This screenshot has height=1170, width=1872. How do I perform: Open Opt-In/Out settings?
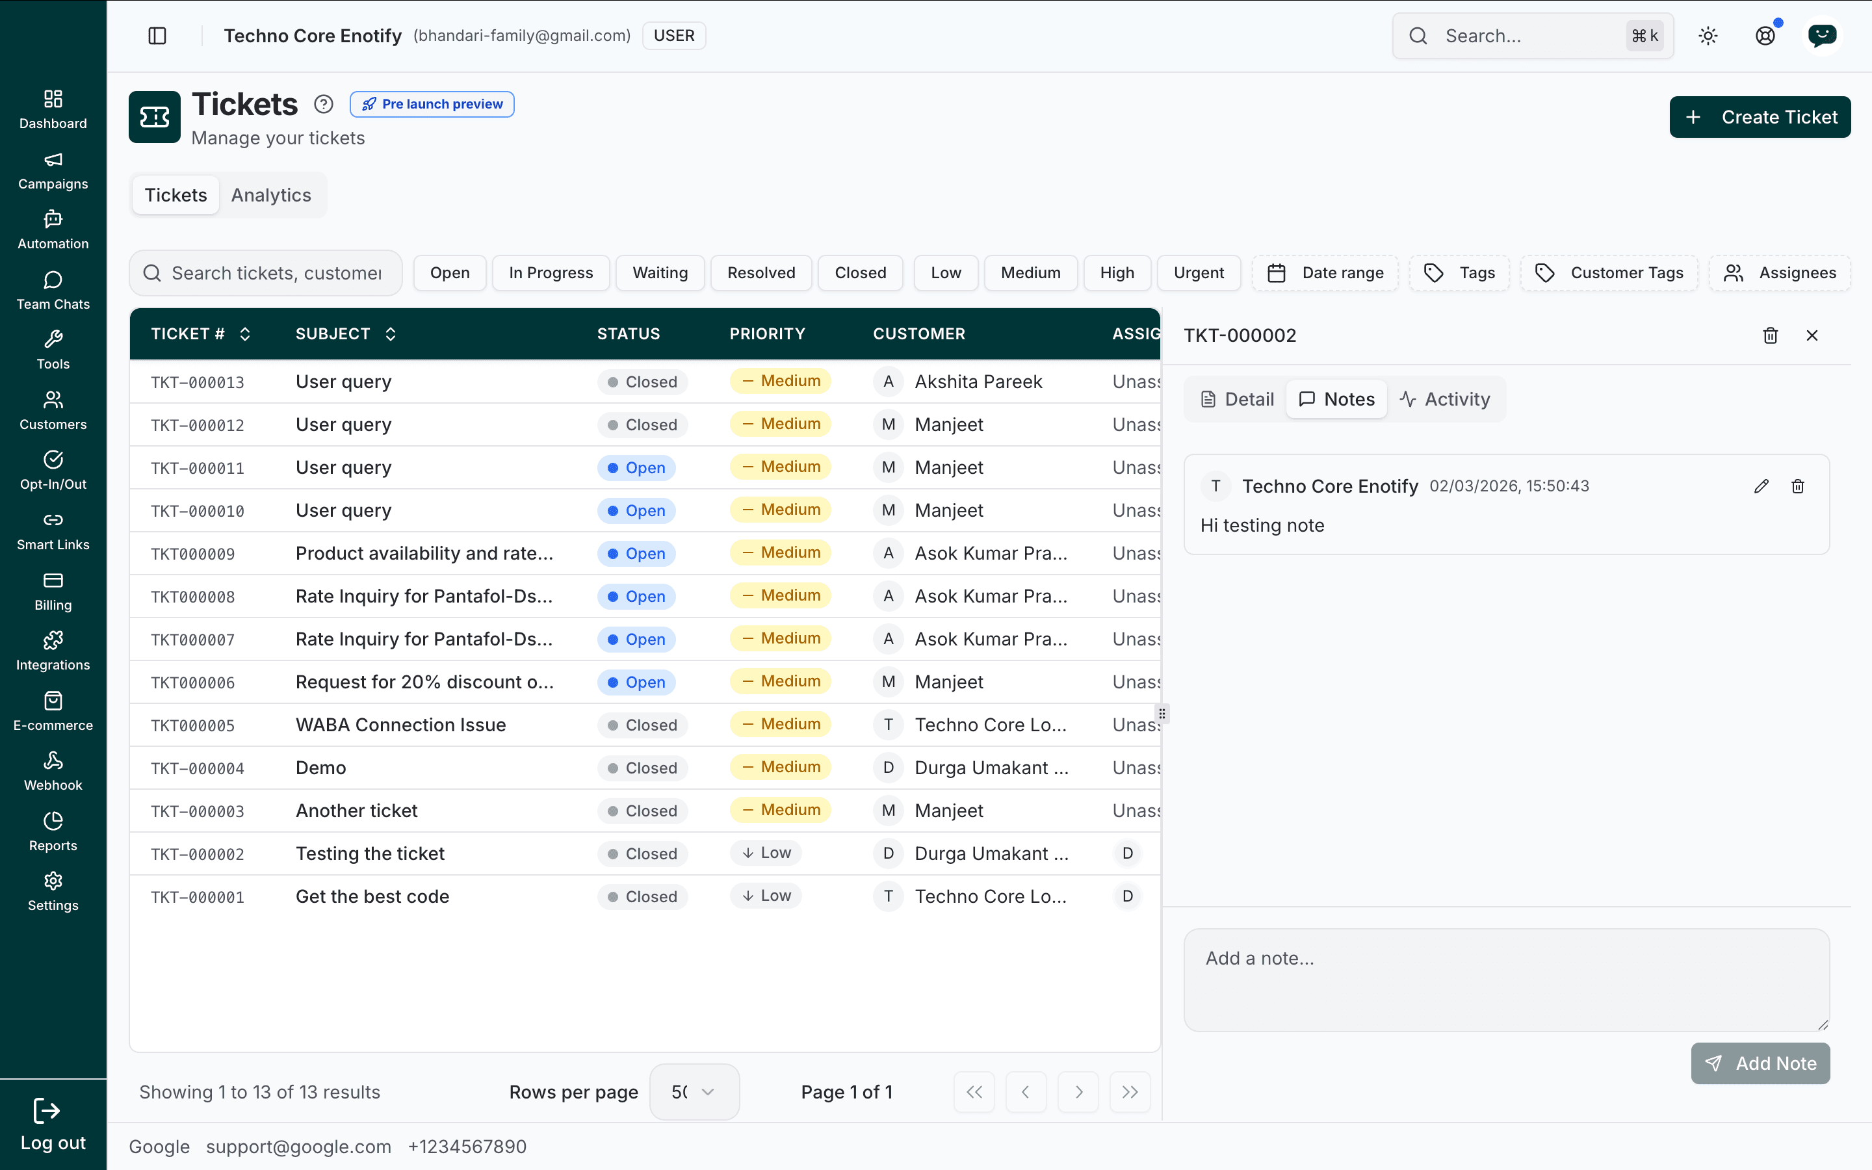point(53,470)
